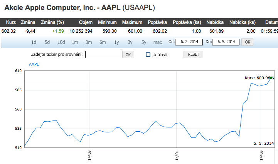Select the 5d time range

[47, 42]
